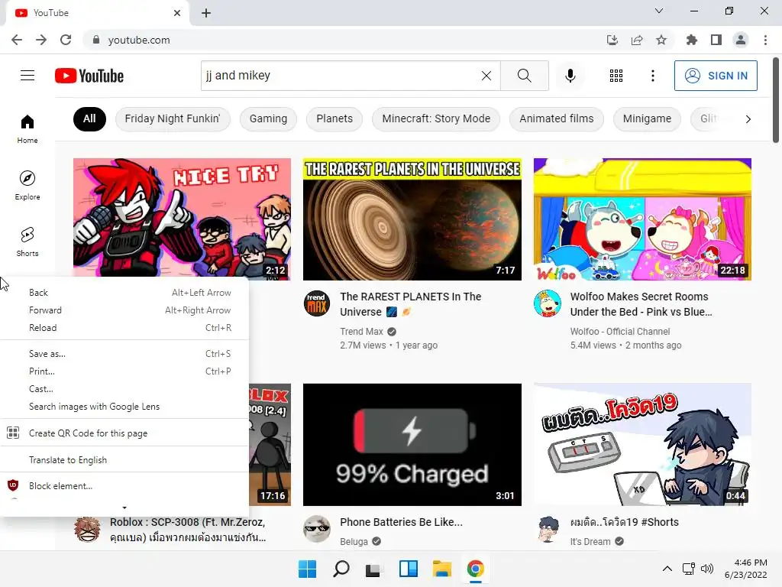Open the tab search dropdown chevron

point(659,11)
